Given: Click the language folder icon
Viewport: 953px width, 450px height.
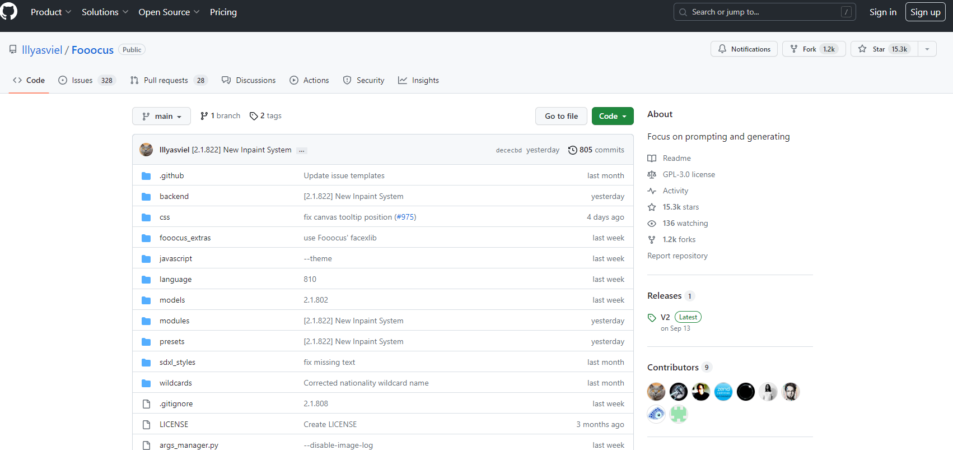Looking at the screenshot, I should [x=146, y=280].
